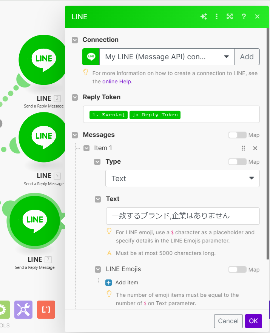
Task: Open the green flow control gear icon
Action: [x=4, y=310]
